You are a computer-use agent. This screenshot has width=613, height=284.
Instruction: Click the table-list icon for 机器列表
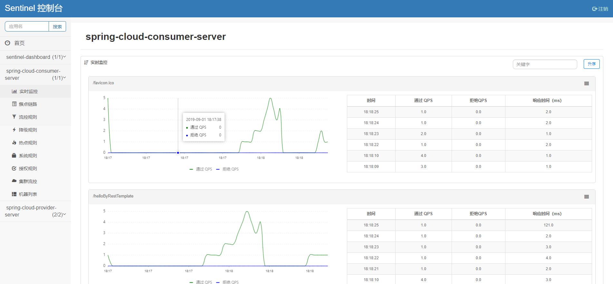(14, 194)
